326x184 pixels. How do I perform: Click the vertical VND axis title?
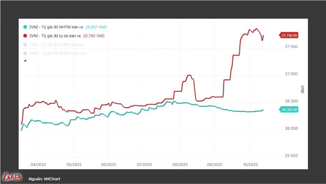point(302,89)
